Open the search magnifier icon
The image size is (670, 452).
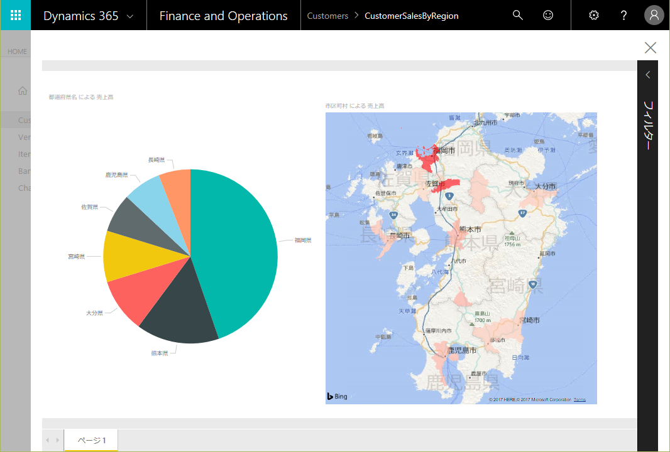point(517,15)
